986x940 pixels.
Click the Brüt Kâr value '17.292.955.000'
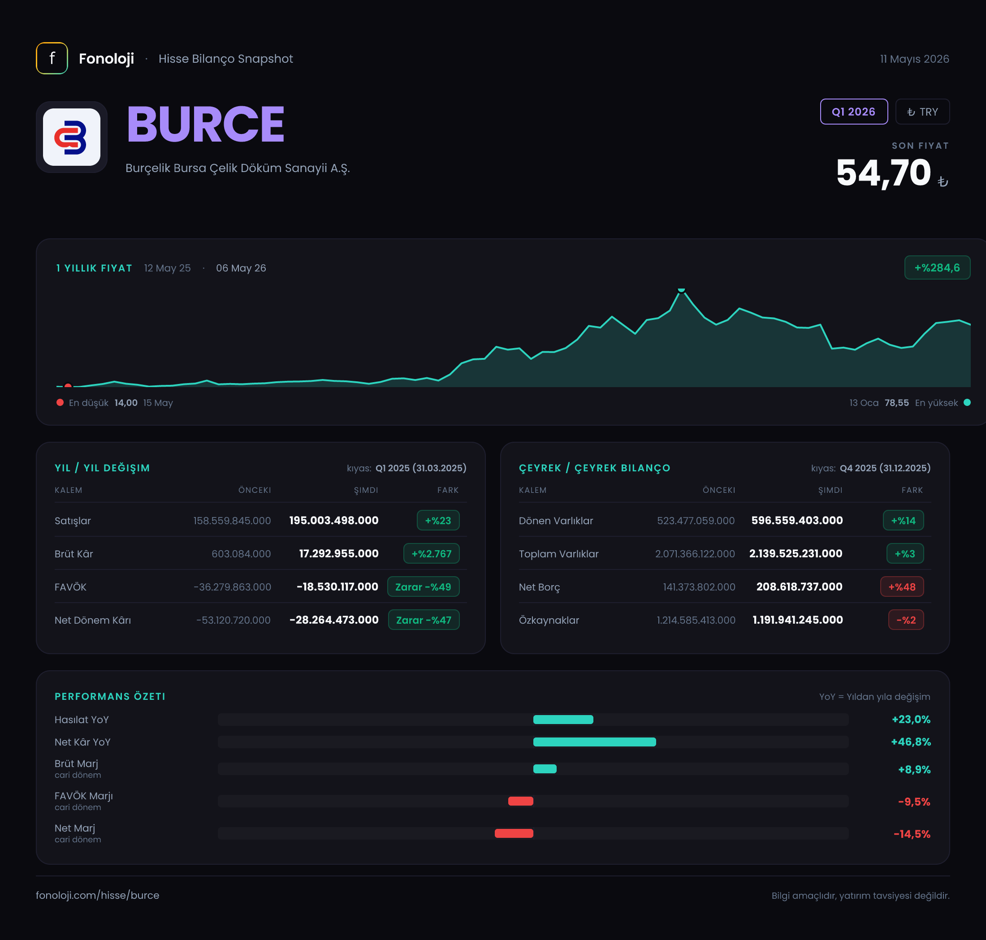pyautogui.click(x=339, y=553)
